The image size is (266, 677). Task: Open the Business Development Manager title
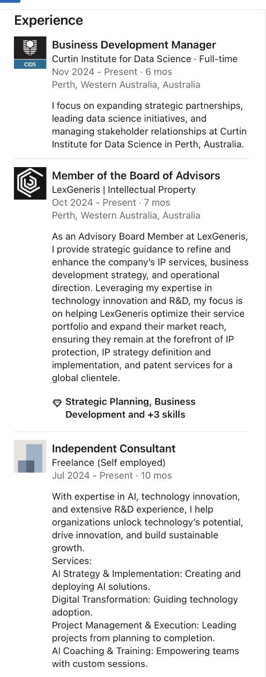(134, 45)
